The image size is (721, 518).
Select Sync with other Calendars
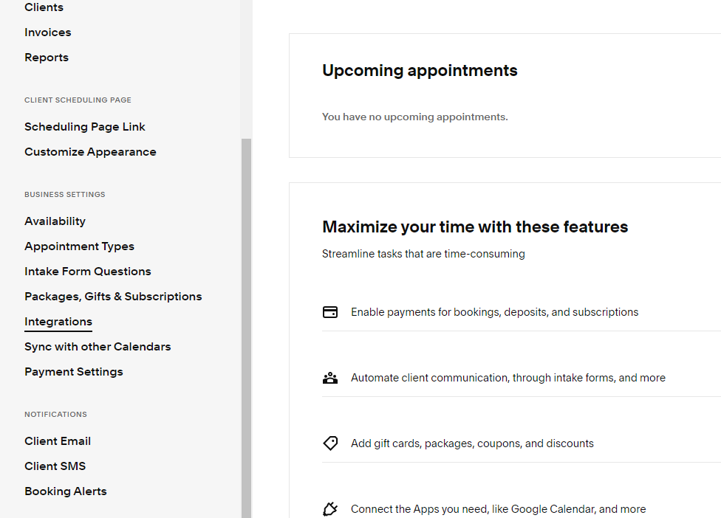(98, 347)
